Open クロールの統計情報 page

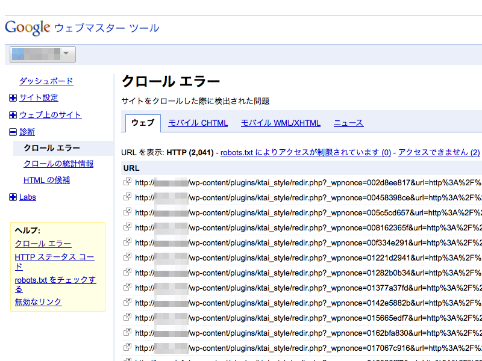tap(58, 164)
